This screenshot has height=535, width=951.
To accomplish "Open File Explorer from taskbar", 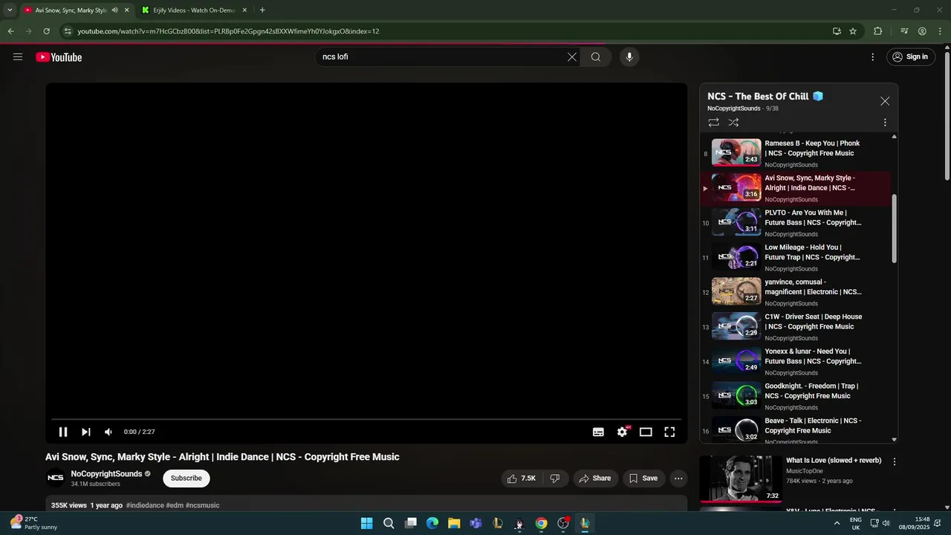I will point(454,523).
